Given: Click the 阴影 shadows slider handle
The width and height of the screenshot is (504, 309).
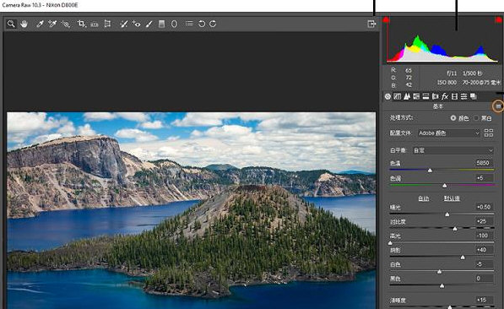Looking at the screenshot, I should (x=463, y=257).
